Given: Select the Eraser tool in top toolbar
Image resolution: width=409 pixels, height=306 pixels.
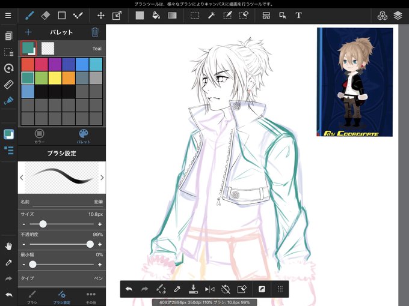Looking at the screenshot, I should click(x=45, y=16).
